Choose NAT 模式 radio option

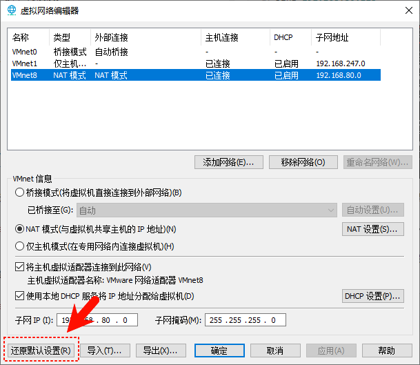coord(20,229)
